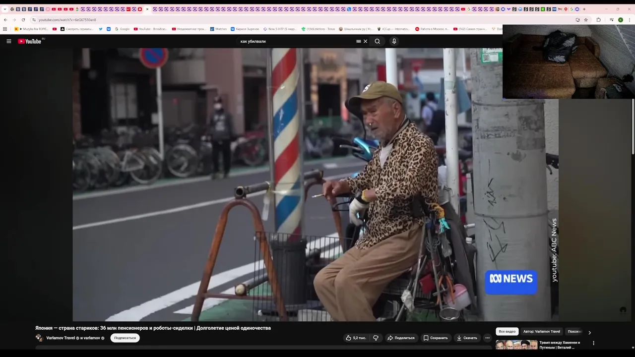Select the Все видео chip
This screenshot has height=357, width=635.
pyautogui.click(x=507, y=331)
